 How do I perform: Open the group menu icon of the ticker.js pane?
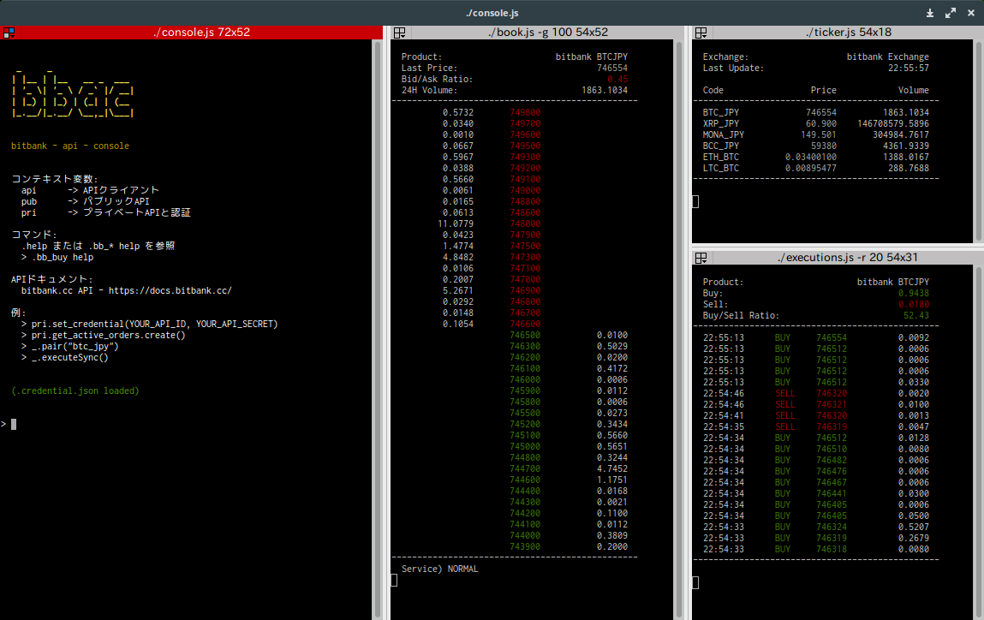pyautogui.click(x=701, y=33)
